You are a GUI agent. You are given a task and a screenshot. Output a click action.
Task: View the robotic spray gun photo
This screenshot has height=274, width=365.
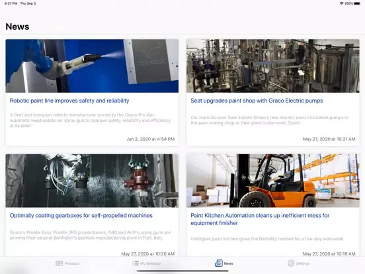[92, 66]
